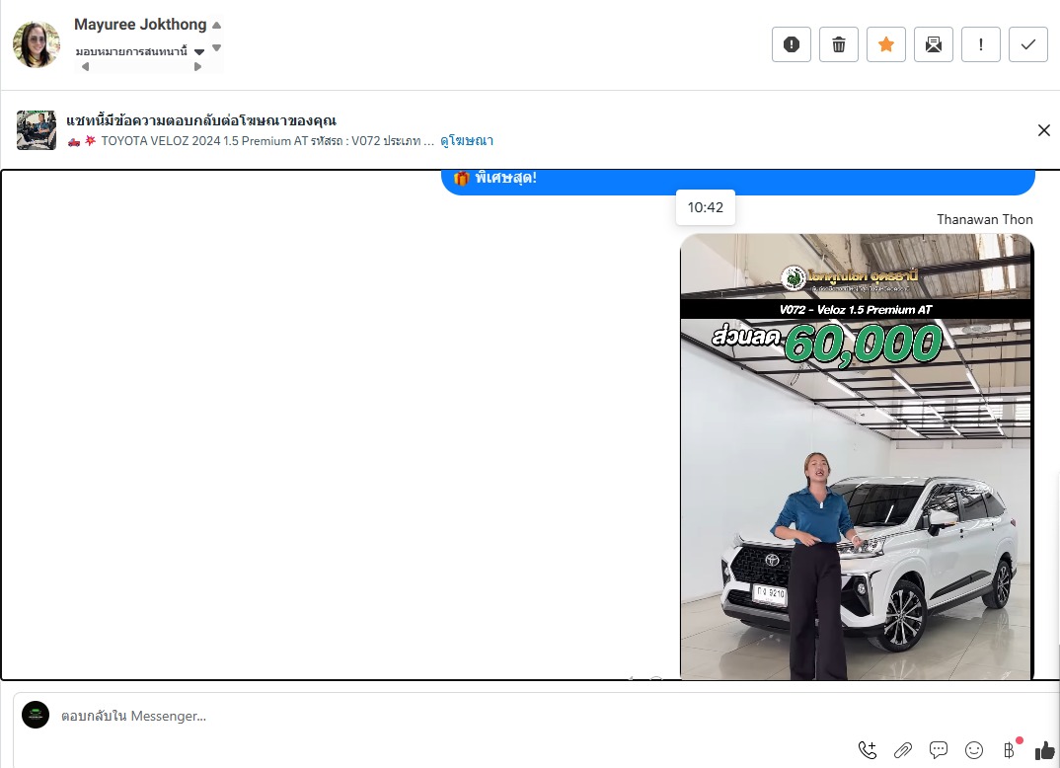The width and height of the screenshot is (1060, 768).
Task: Click the แชทนี้มีข้อความตอบกลับต่อโฆษณาของคุณ heading
Action: pyautogui.click(x=201, y=120)
